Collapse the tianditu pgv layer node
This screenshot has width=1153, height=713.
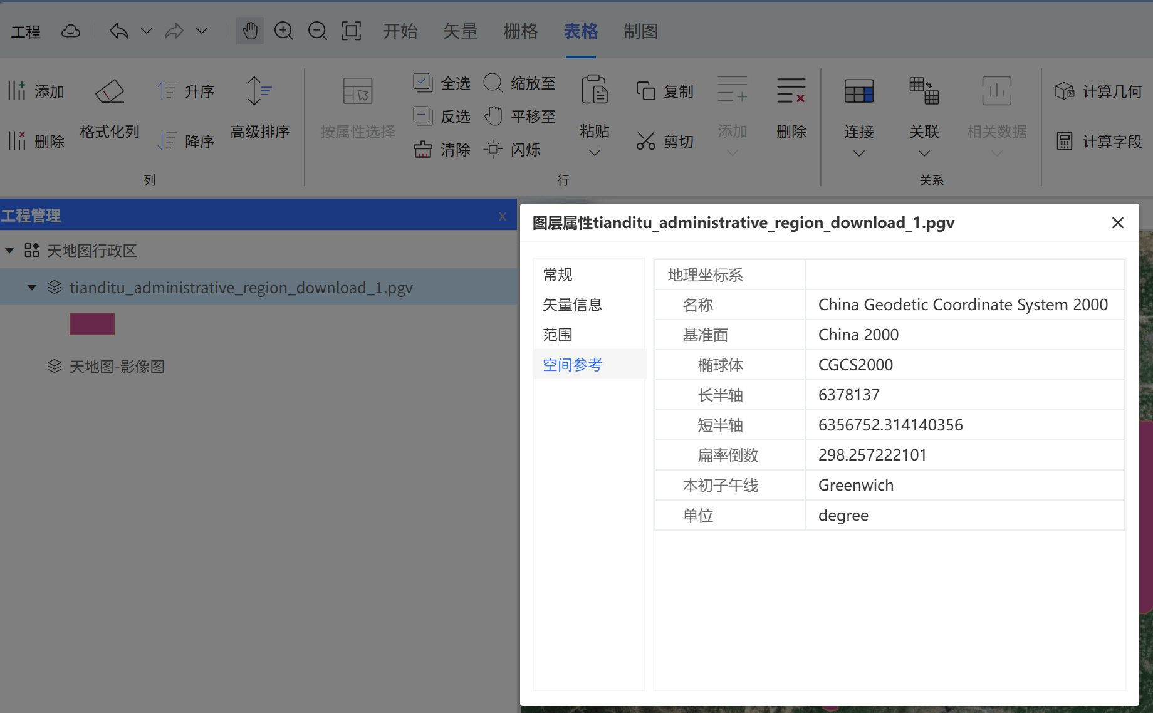32,288
